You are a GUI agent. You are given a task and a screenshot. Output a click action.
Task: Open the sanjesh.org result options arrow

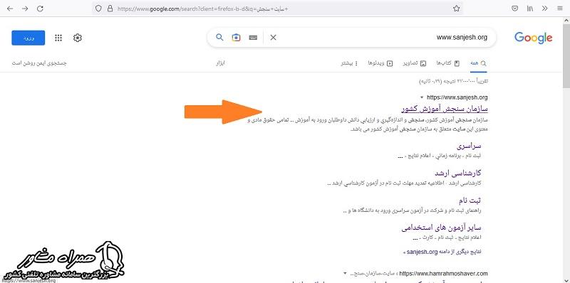coord(421,97)
